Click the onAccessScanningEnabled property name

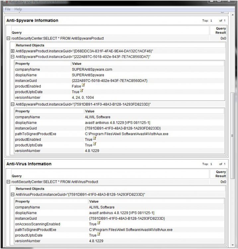tap(38, 224)
